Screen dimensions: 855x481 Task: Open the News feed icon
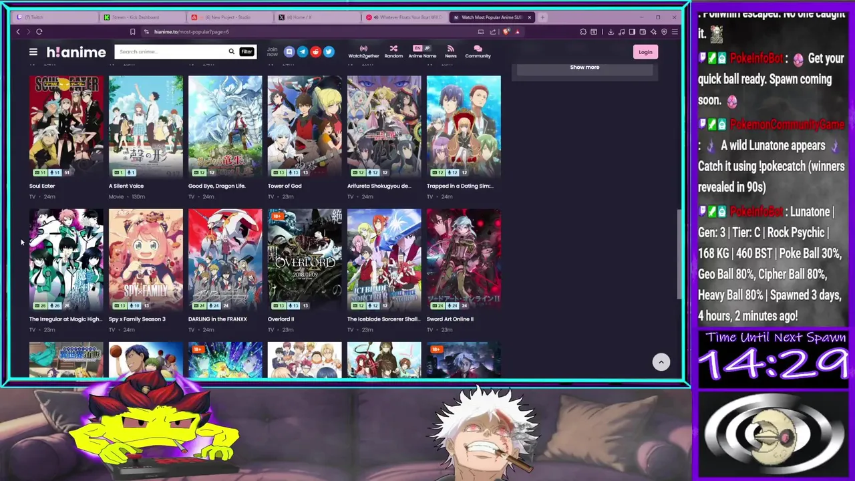tap(451, 51)
